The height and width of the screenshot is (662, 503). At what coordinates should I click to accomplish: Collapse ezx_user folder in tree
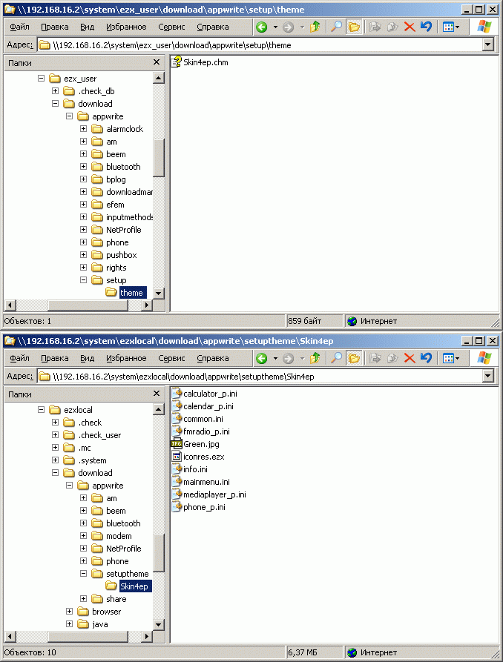coord(41,78)
